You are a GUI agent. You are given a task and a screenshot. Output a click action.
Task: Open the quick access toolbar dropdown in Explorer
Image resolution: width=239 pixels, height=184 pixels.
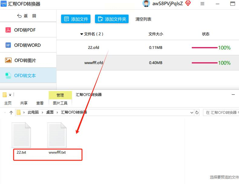coord(10,95)
